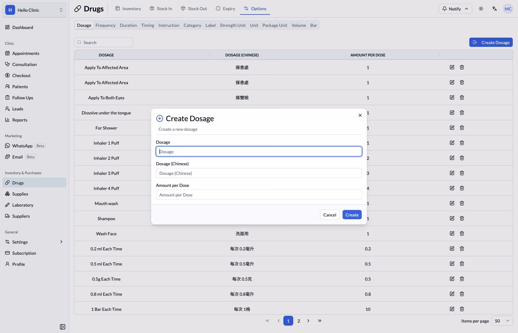
Task: Delete the Apply To Both Eyes row
Action: point(462,97)
